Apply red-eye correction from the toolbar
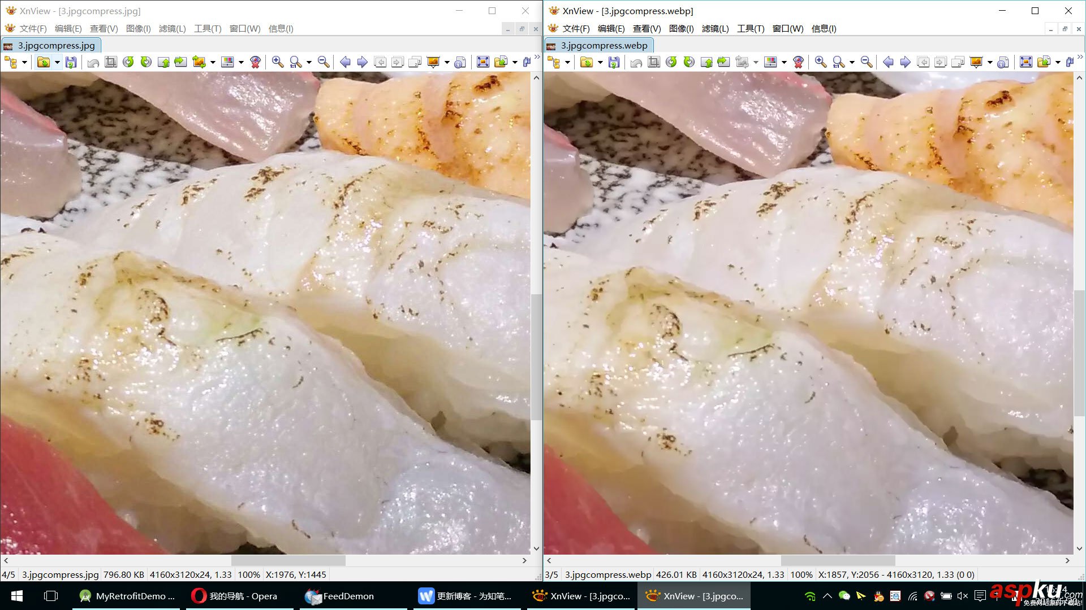The height and width of the screenshot is (610, 1086). tap(255, 62)
